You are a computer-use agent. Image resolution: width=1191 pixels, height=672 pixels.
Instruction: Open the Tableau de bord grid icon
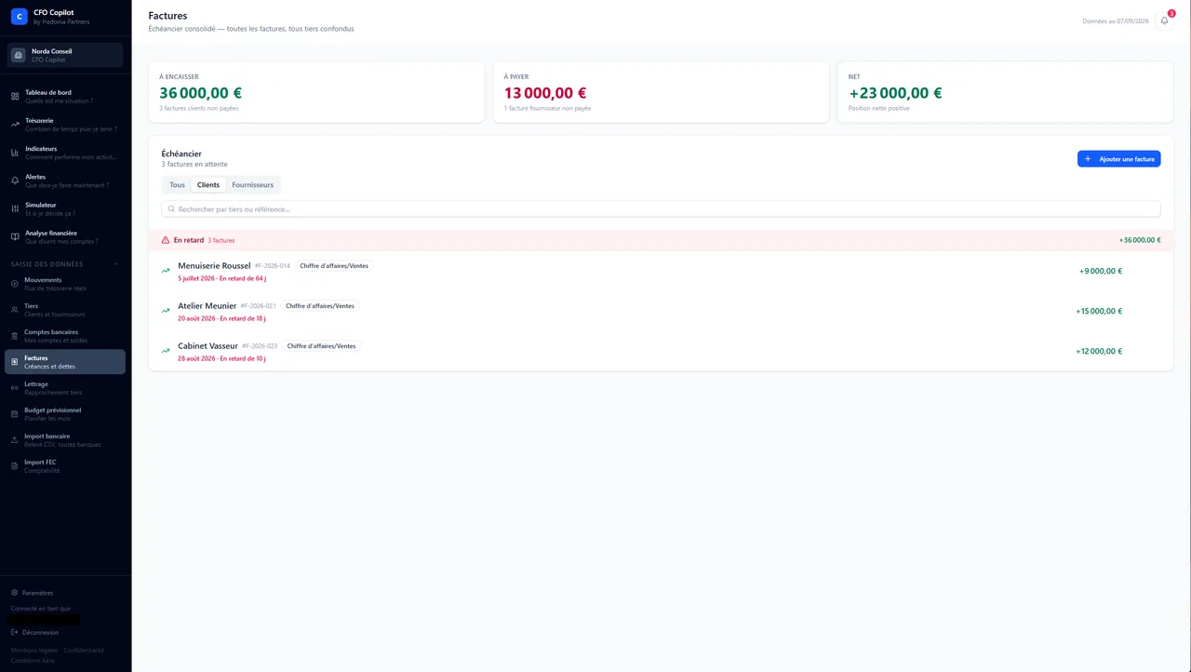point(15,97)
